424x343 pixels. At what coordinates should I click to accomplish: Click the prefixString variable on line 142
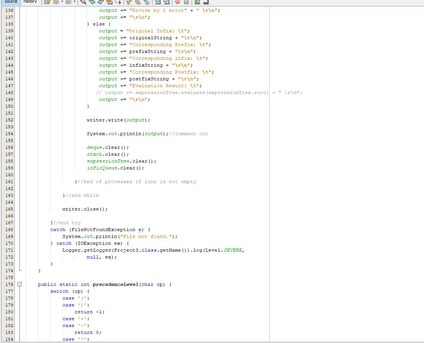[x=148, y=51]
